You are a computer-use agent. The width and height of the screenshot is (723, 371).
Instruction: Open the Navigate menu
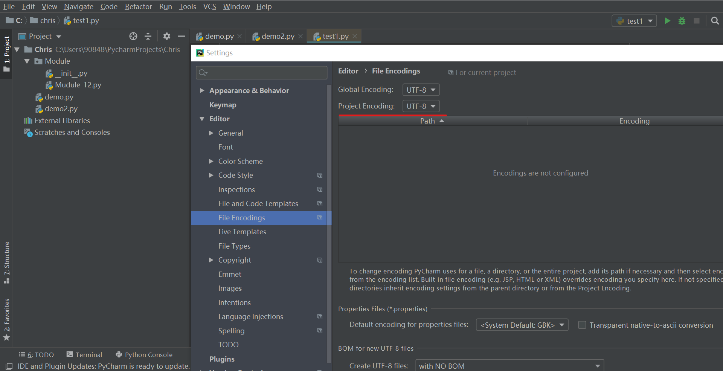(79, 6)
